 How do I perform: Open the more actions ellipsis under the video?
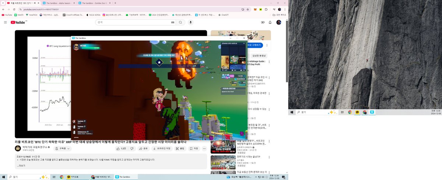click(x=205, y=148)
